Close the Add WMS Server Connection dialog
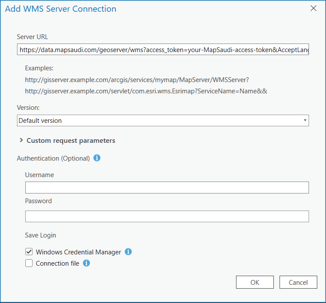This screenshot has width=326, height=303. click(313, 8)
